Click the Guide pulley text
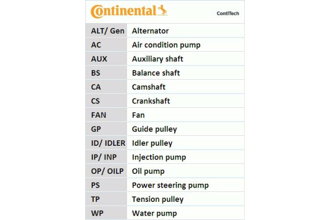This screenshot has height=220, width=330. point(154,129)
